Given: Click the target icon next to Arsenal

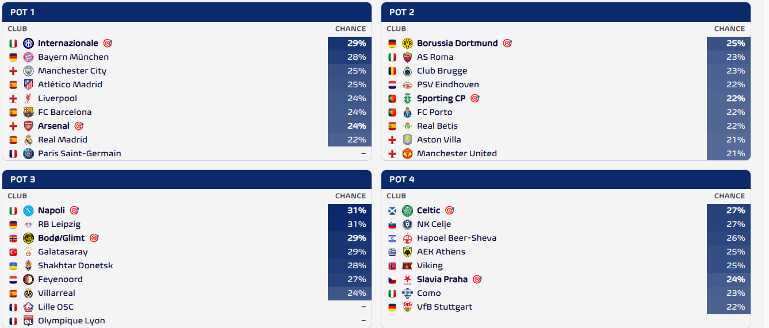Looking at the screenshot, I should (79, 126).
